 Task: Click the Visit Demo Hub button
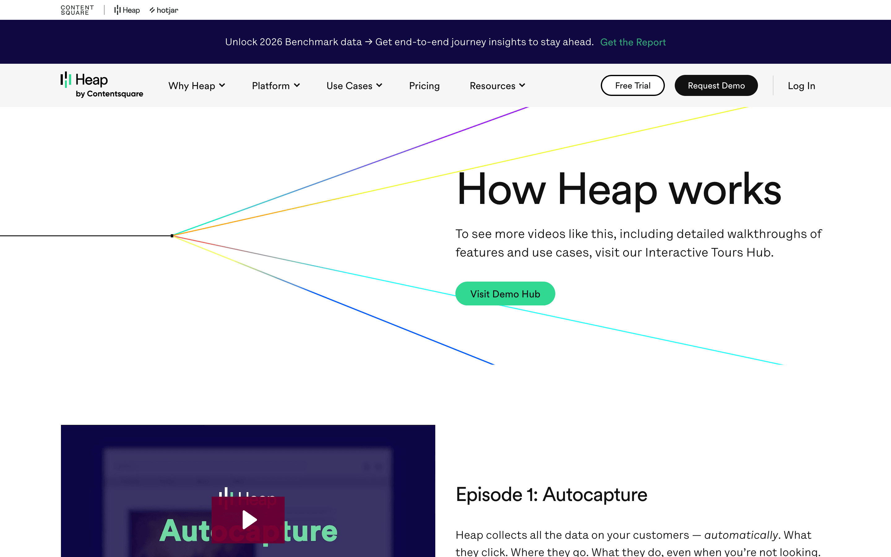click(505, 294)
